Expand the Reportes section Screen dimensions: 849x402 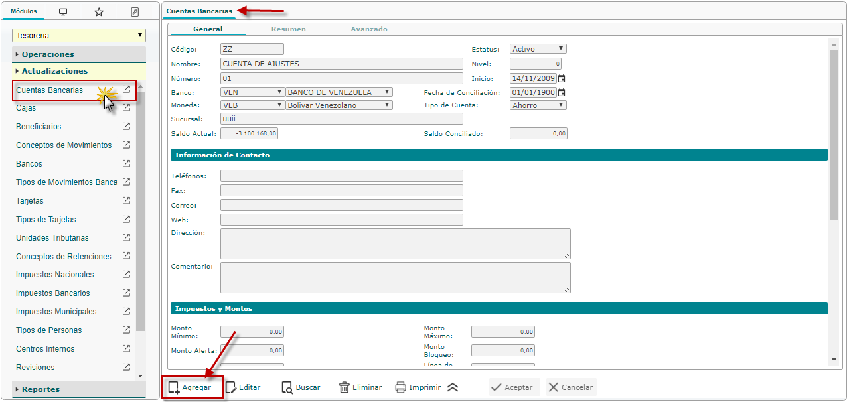pyautogui.click(x=79, y=389)
